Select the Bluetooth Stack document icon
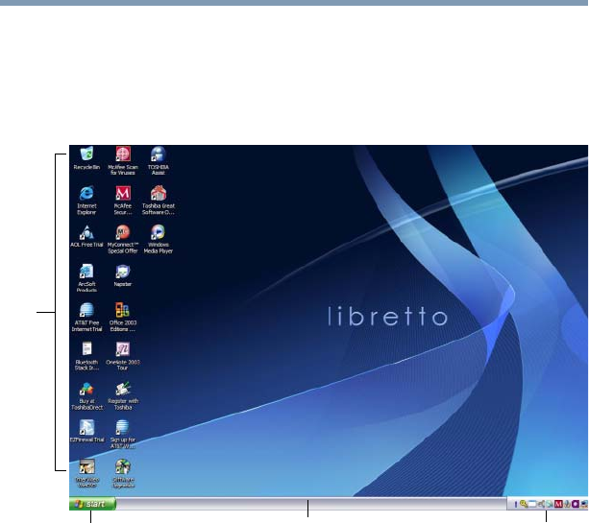589x523 pixels. click(x=86, y=356)
